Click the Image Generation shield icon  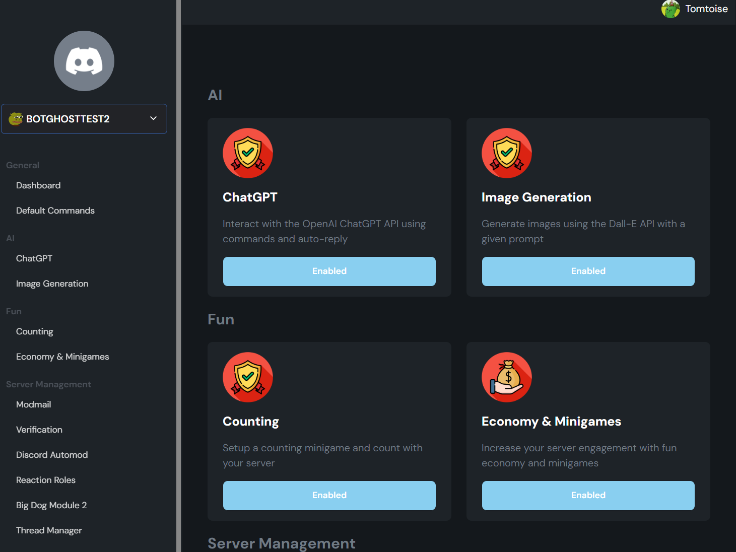point(507,153)
